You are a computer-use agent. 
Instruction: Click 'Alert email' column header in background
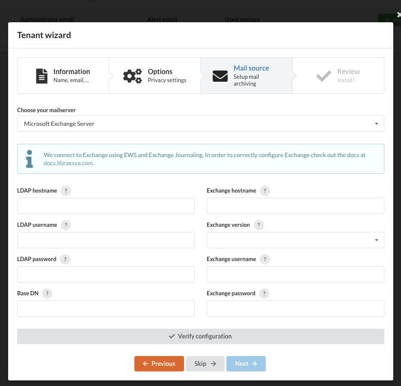point(162,19)
